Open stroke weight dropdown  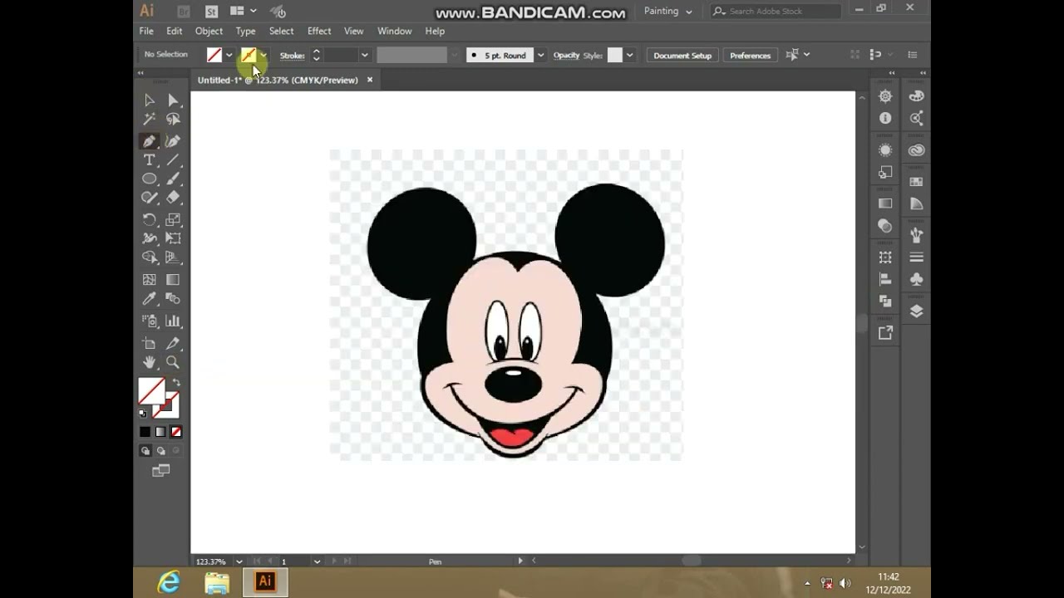(x=364, y=56)
